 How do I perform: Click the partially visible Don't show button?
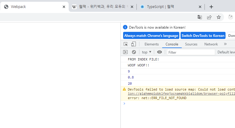(231, 36)
